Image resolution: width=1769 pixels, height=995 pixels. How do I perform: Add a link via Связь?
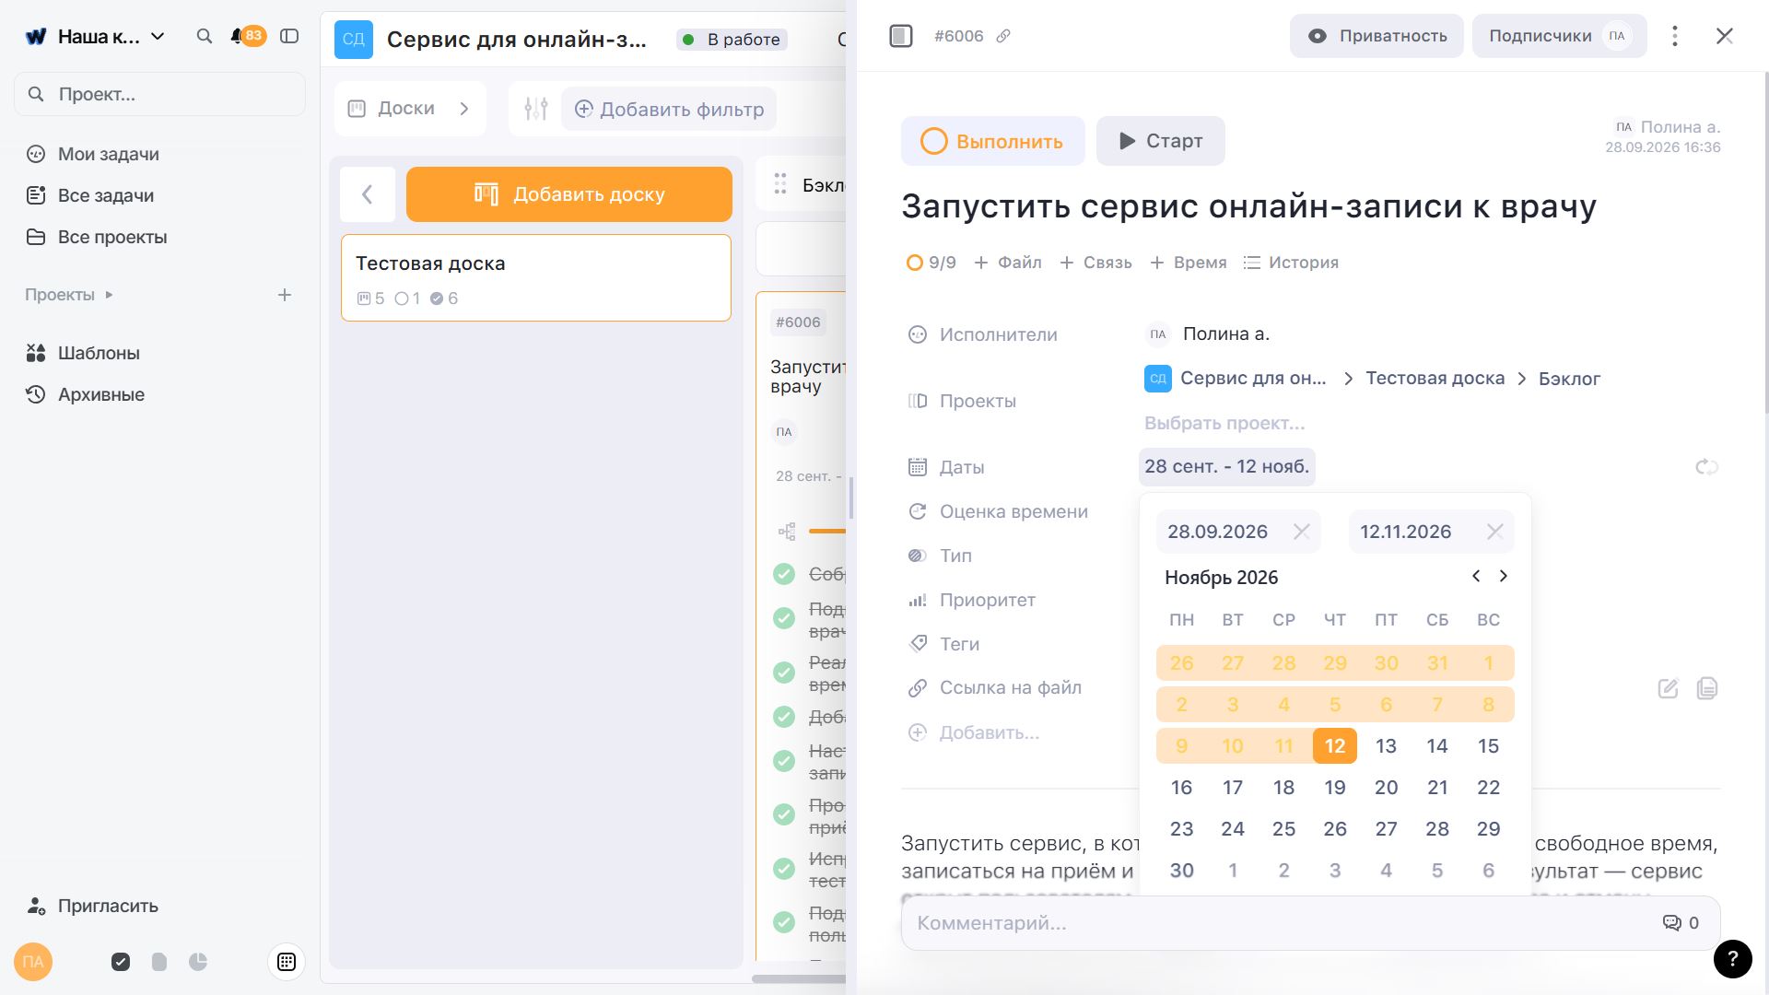[1095, 263]
